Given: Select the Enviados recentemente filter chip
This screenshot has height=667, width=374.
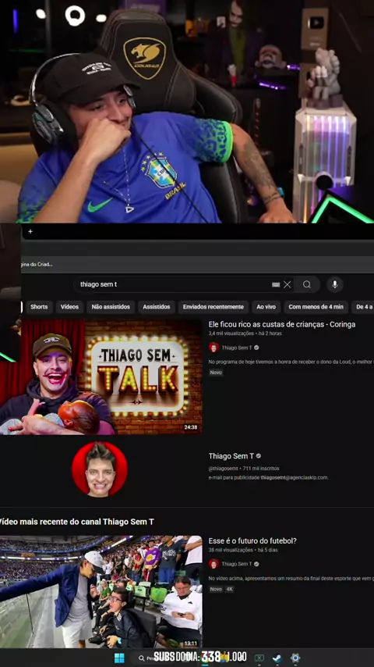Looking at the screenshot, I should coord(213,307).
